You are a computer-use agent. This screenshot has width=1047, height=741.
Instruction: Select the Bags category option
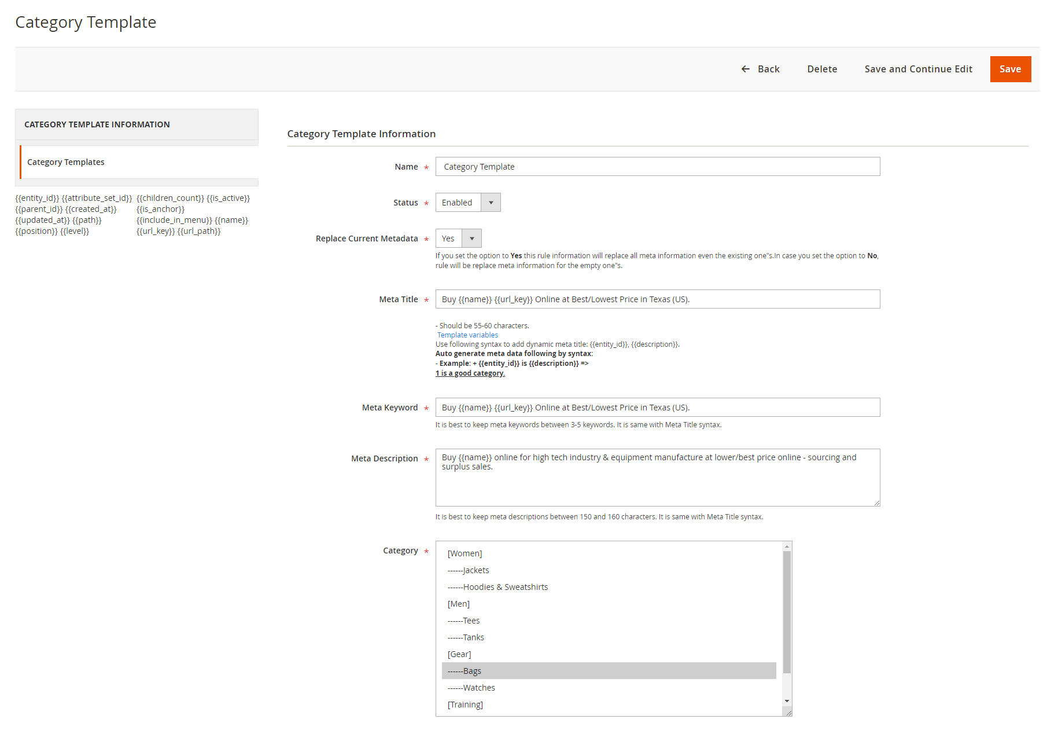[x=609, y=671]
